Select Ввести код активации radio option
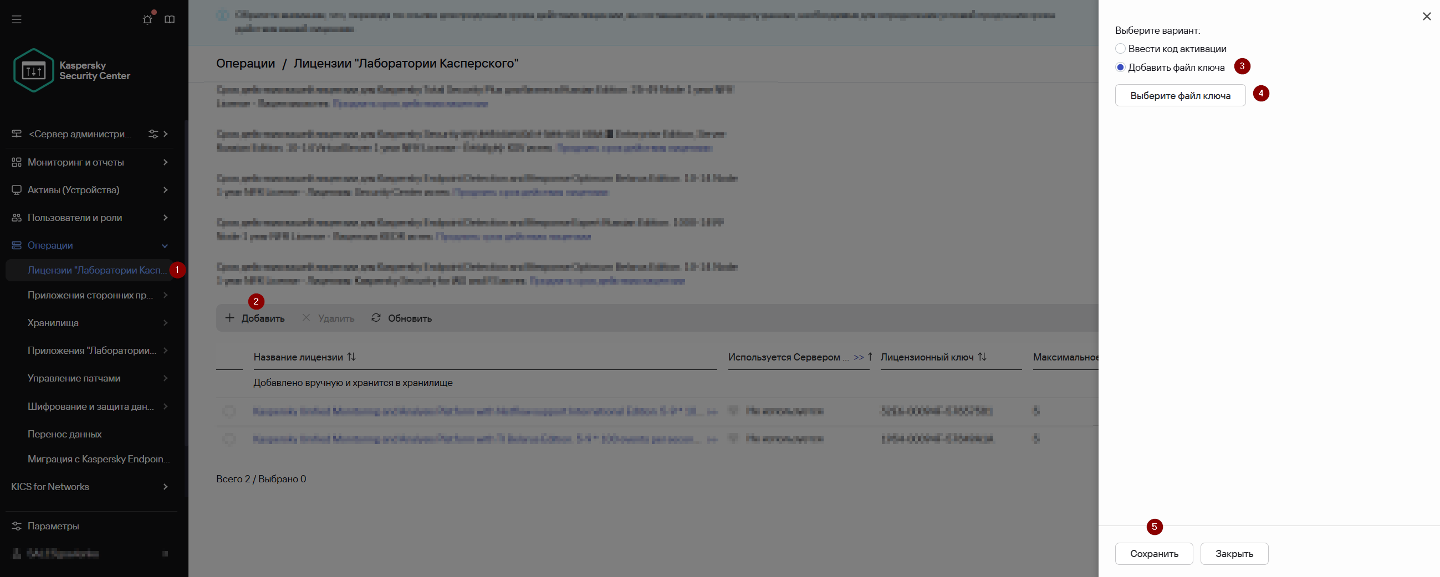This screenshot has height=577, width=1440. click(1120, 49)
